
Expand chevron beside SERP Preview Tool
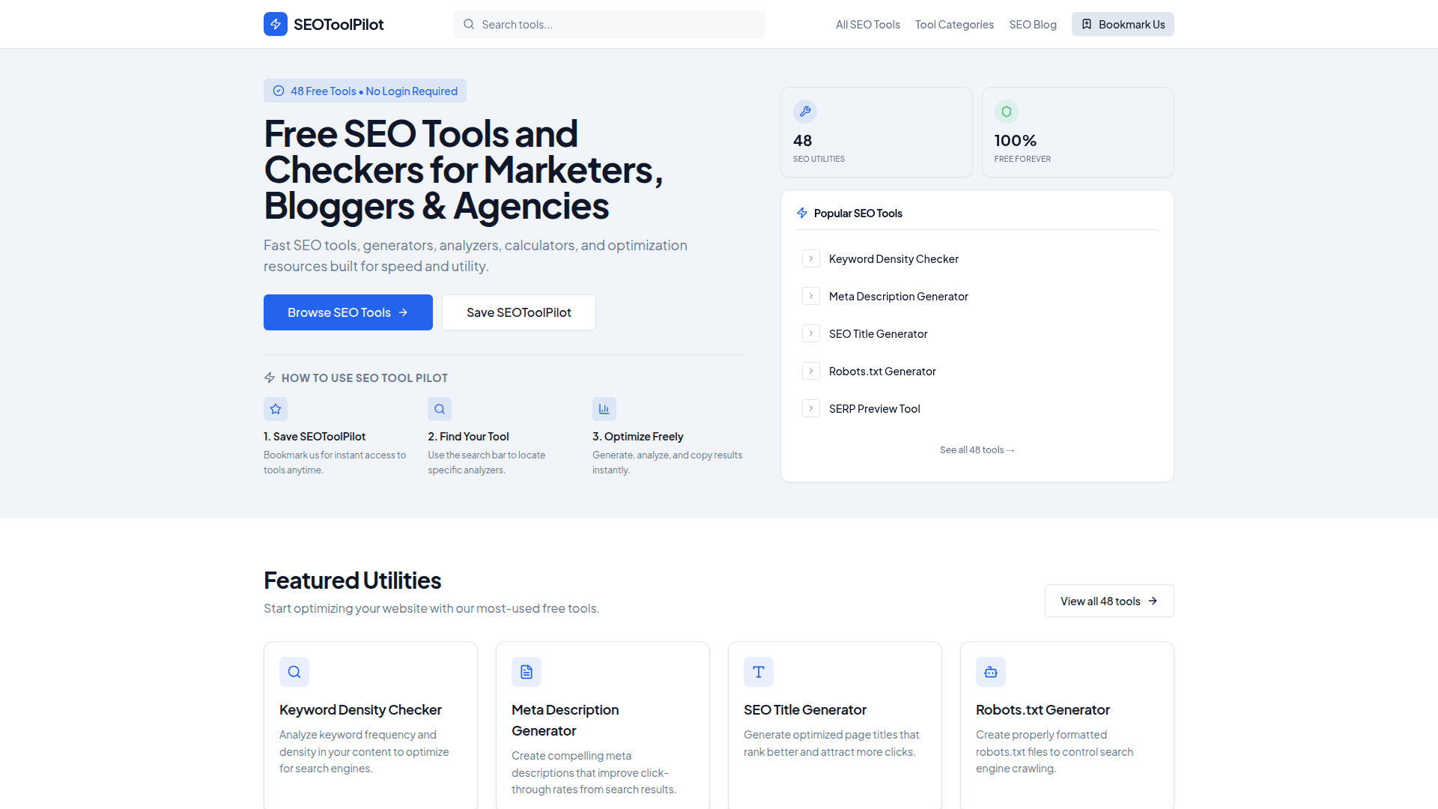click(811, 408)
